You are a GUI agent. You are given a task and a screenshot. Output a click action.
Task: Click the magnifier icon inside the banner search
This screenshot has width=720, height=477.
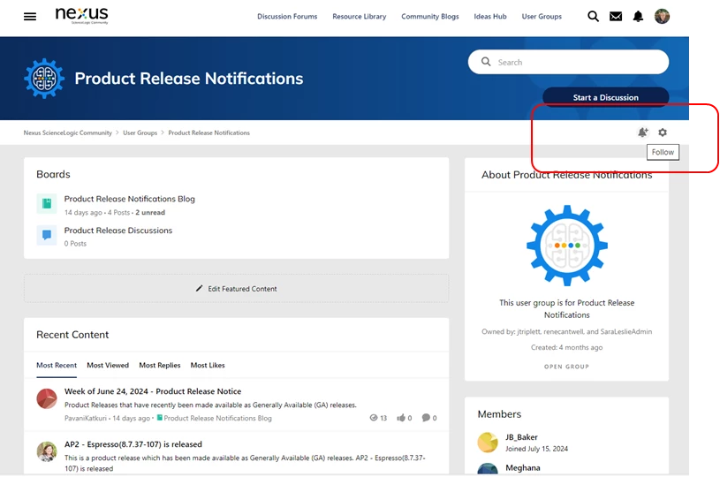[x=486, y=62]
